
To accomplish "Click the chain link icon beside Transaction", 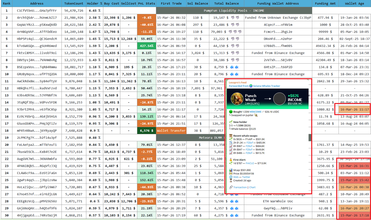I will pyautogui.click(x=231, y=187).
